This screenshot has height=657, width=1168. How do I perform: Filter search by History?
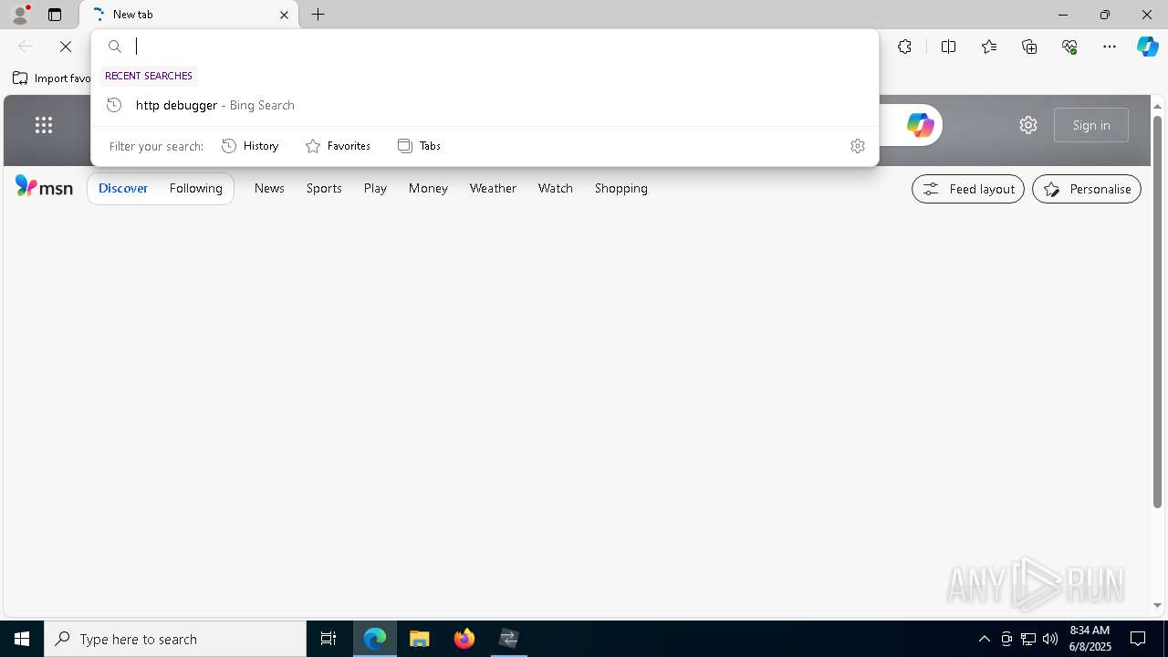pos(250,146)
